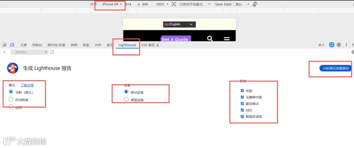
Task: Switch to the 应用 tab
Action: (x=109, y=45)
